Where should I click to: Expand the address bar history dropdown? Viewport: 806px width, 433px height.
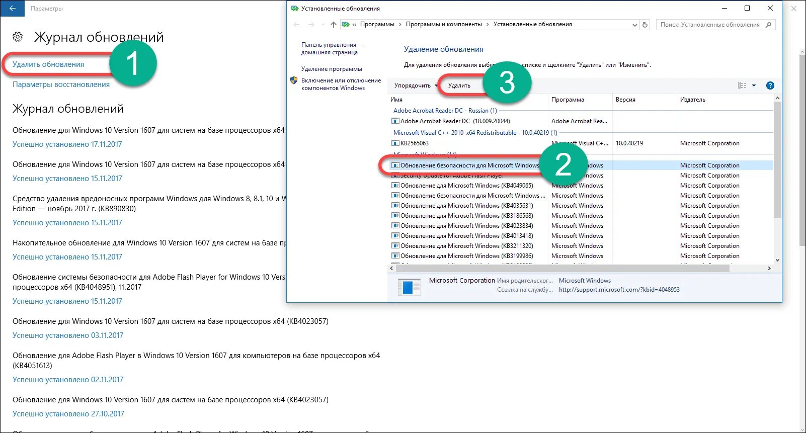pyautogui.click(x=635, y=24)
